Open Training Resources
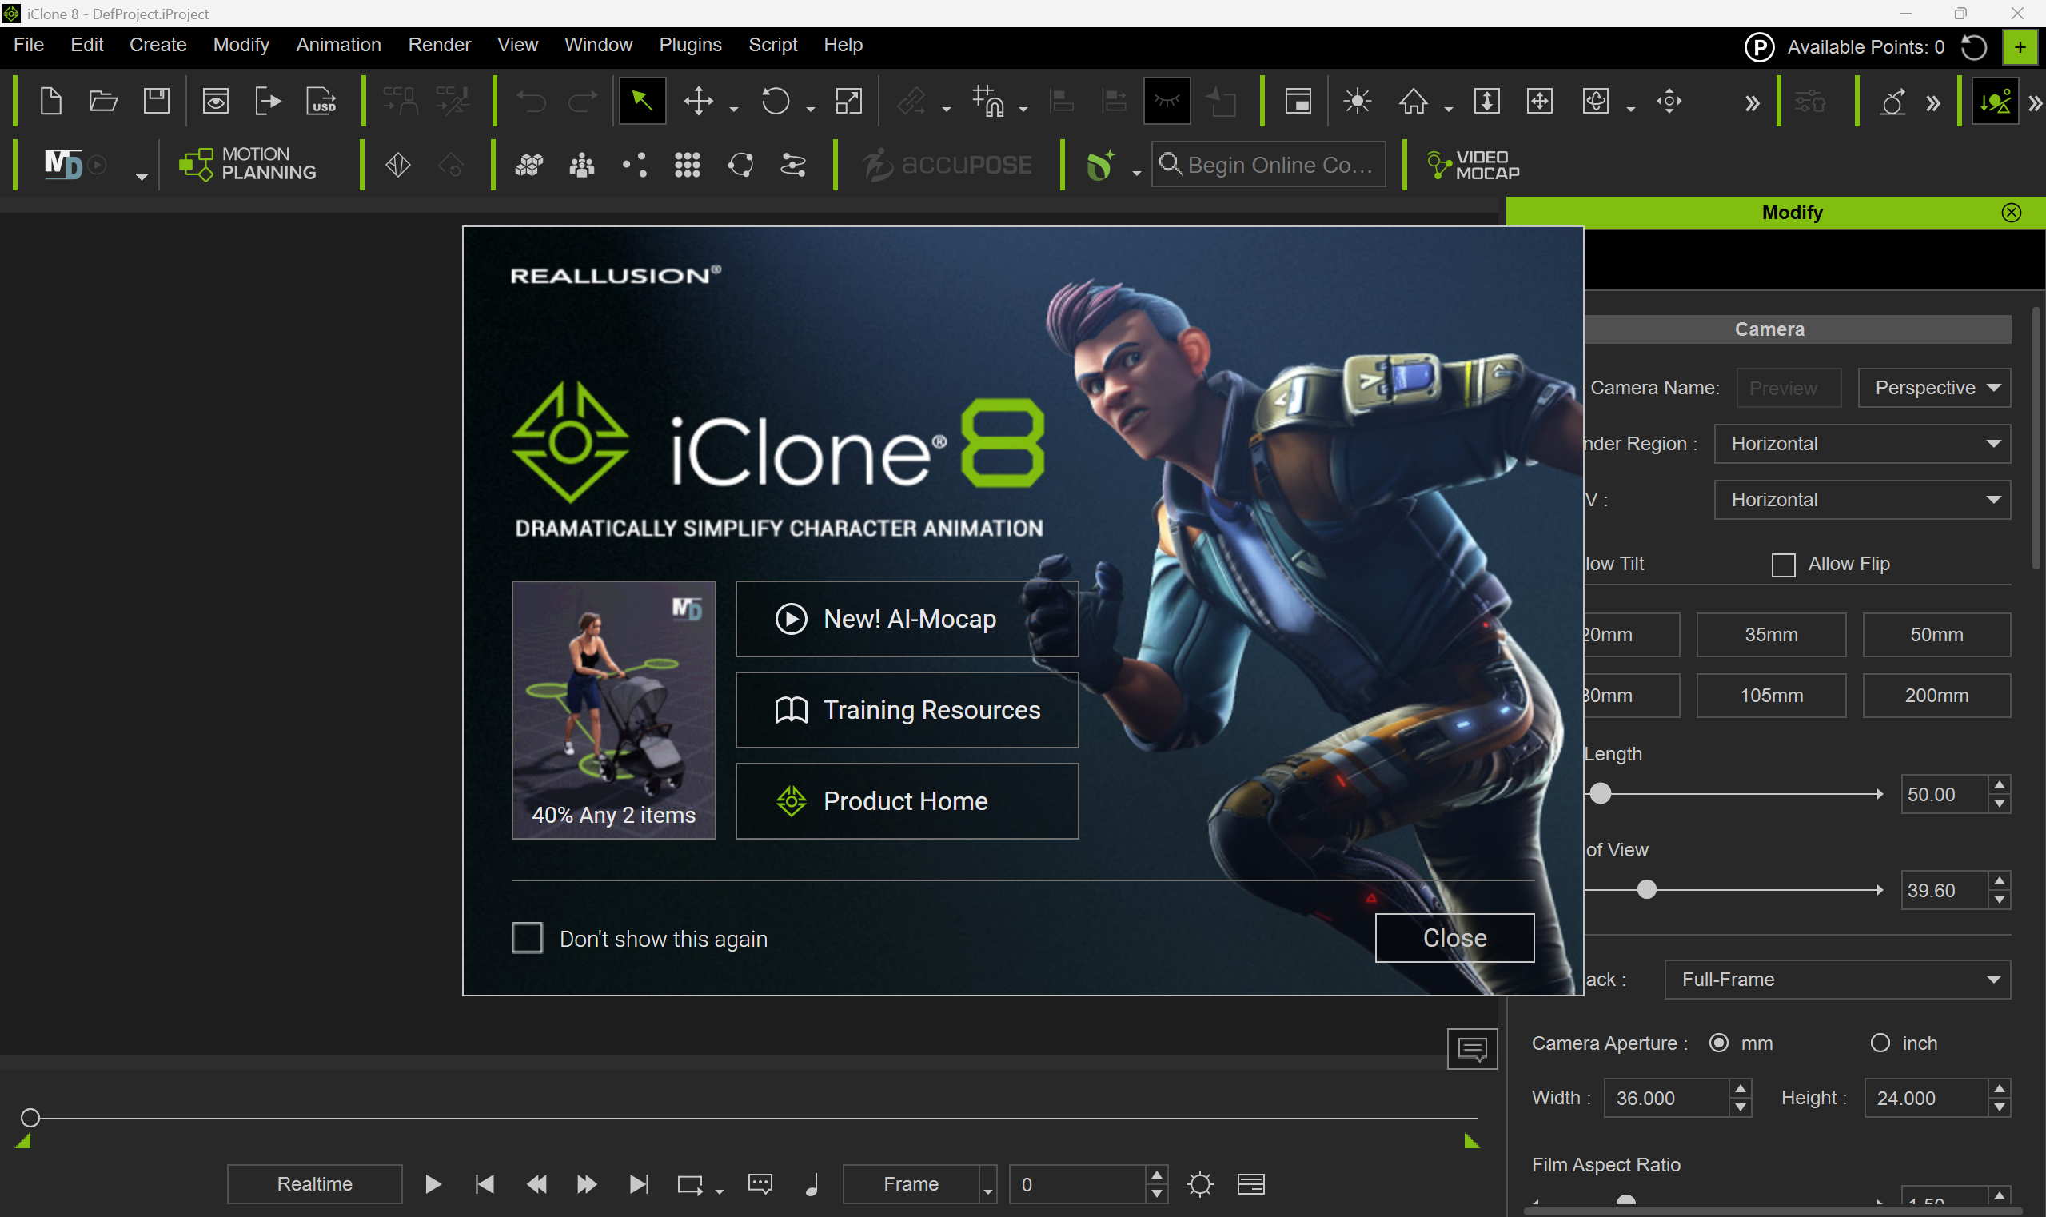 (x=907, y=710)
